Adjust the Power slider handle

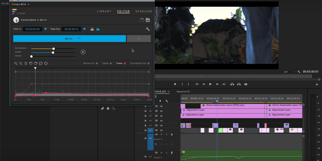pyautogui.click(x=31, y=56)
